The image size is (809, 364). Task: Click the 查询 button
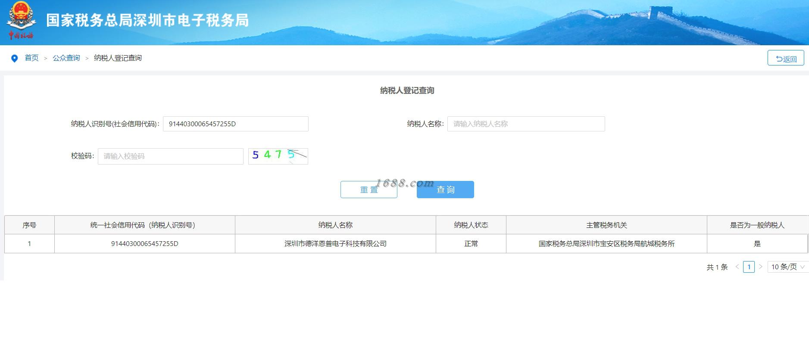[445, 190]
